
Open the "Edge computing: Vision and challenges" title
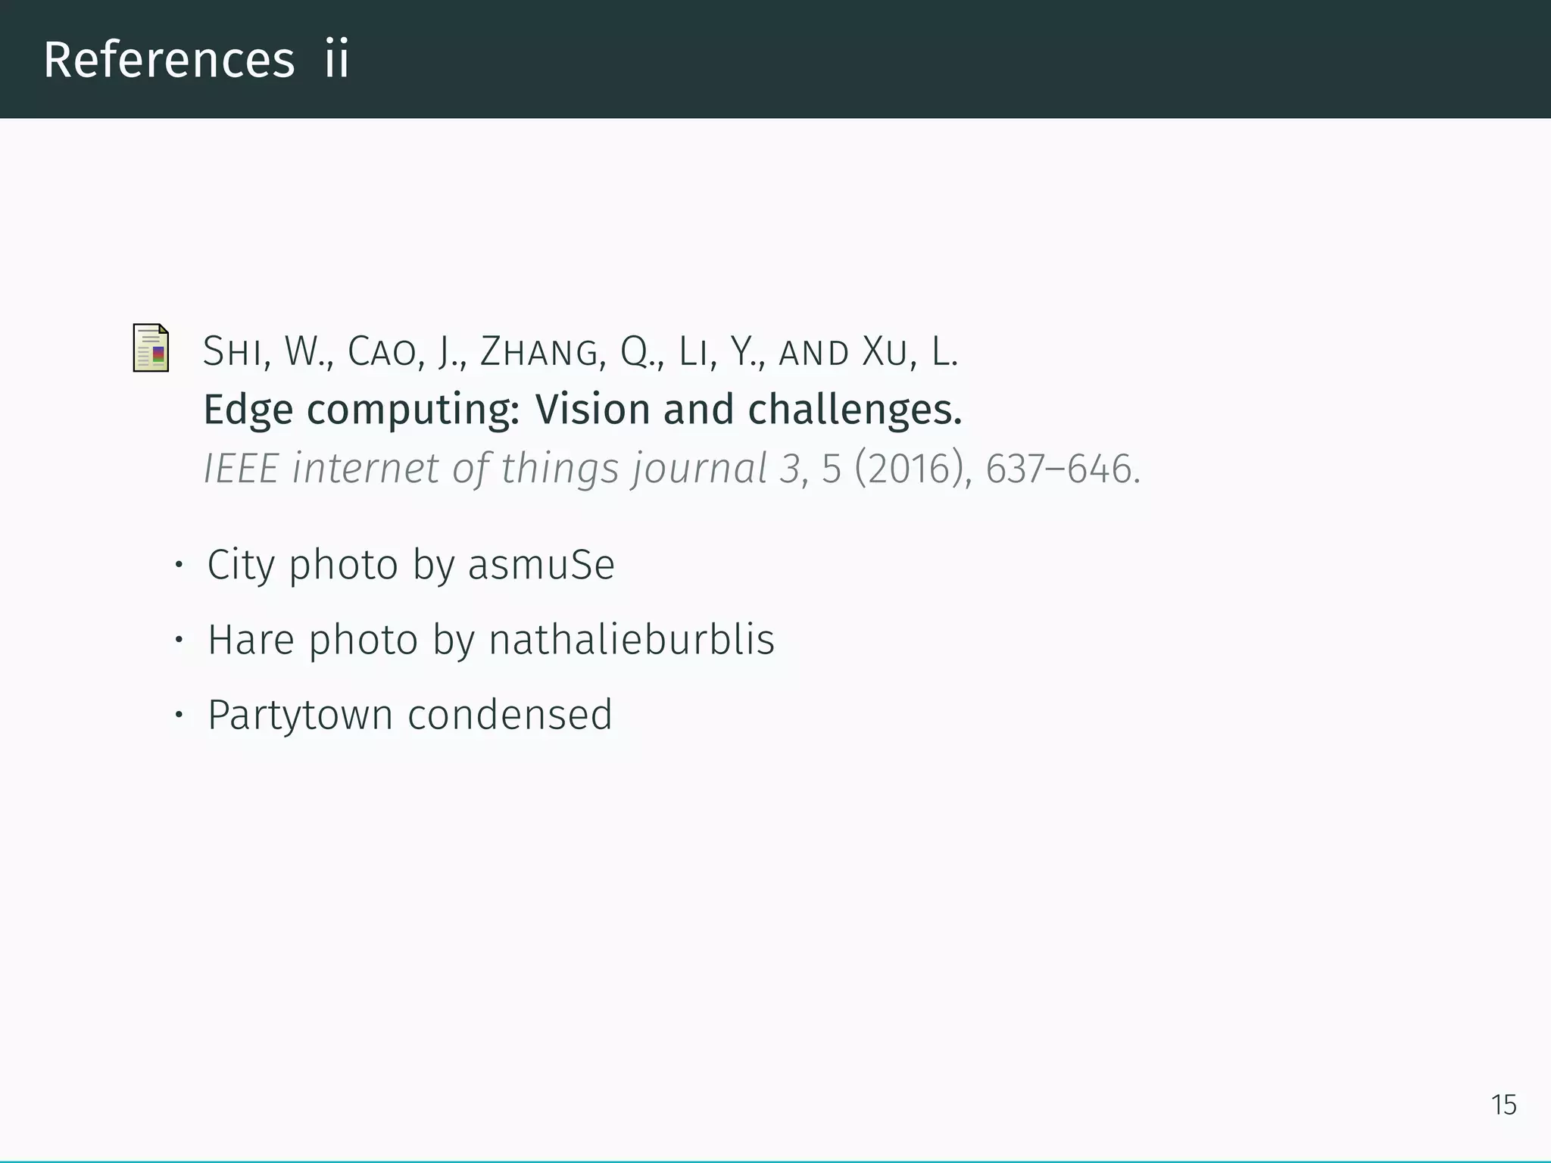click(582, 410)
